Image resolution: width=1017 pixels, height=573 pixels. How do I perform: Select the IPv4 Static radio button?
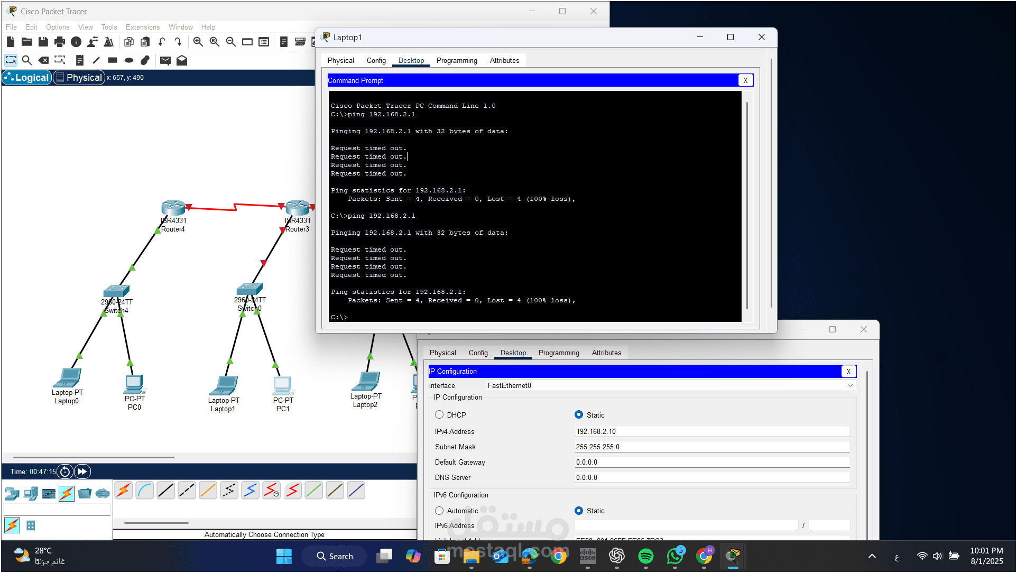579,415
